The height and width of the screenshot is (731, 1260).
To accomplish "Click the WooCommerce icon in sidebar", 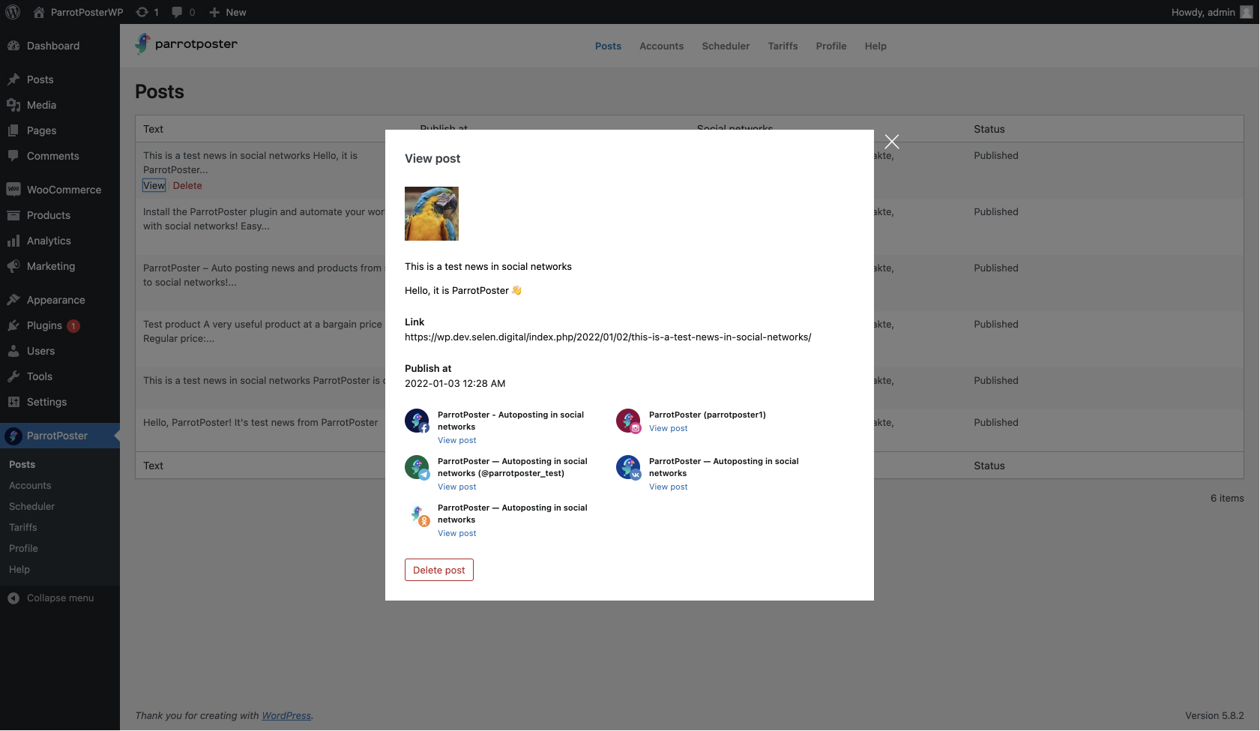I will [13, 190].
